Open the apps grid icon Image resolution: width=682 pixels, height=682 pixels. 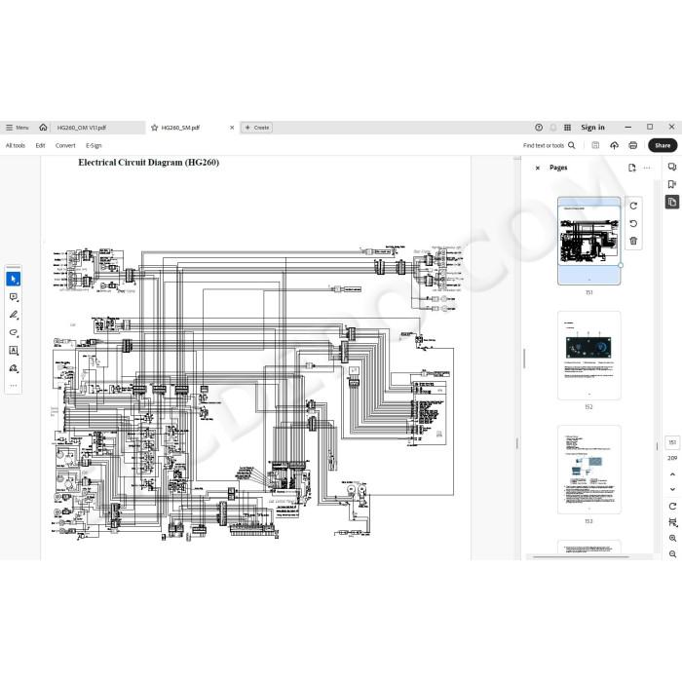pos(567,127)
